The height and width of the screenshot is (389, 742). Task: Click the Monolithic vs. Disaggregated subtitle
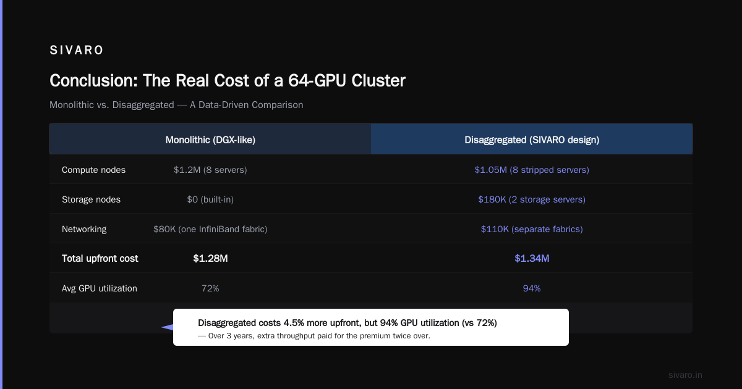(176, 105)
